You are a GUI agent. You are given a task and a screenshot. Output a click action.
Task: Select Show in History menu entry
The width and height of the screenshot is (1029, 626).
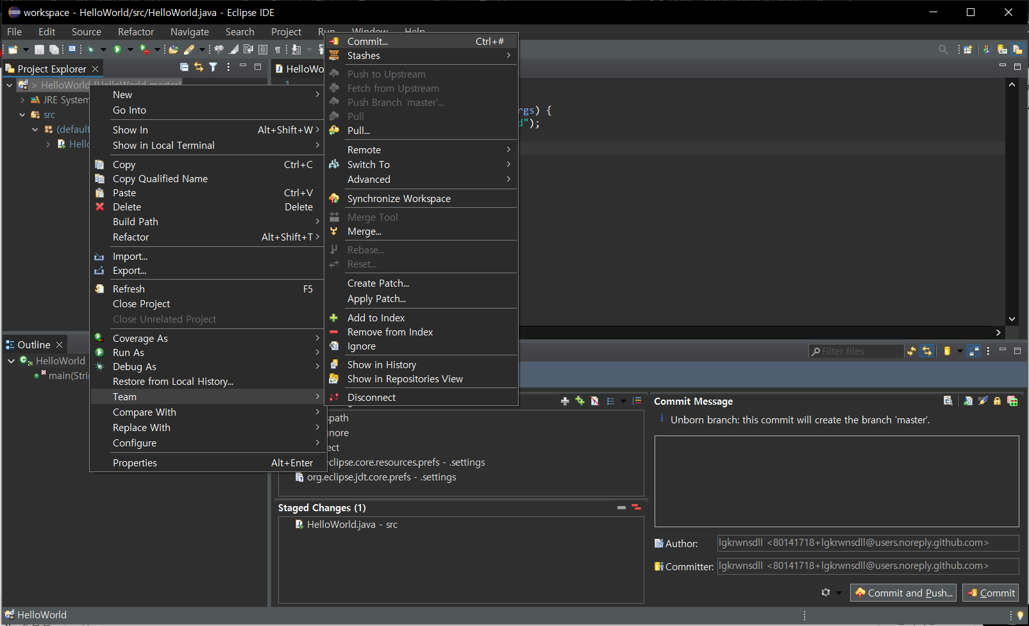point(421,365)
